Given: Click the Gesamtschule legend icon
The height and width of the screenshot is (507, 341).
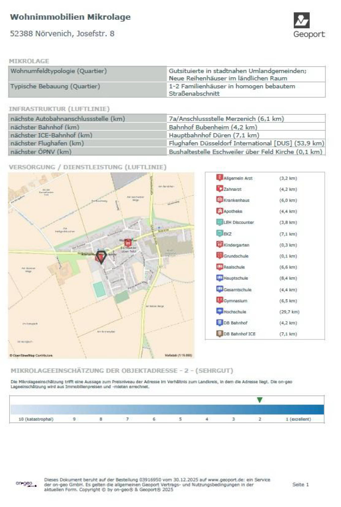Looking at the screenshot, I should [x=220, y=289].
